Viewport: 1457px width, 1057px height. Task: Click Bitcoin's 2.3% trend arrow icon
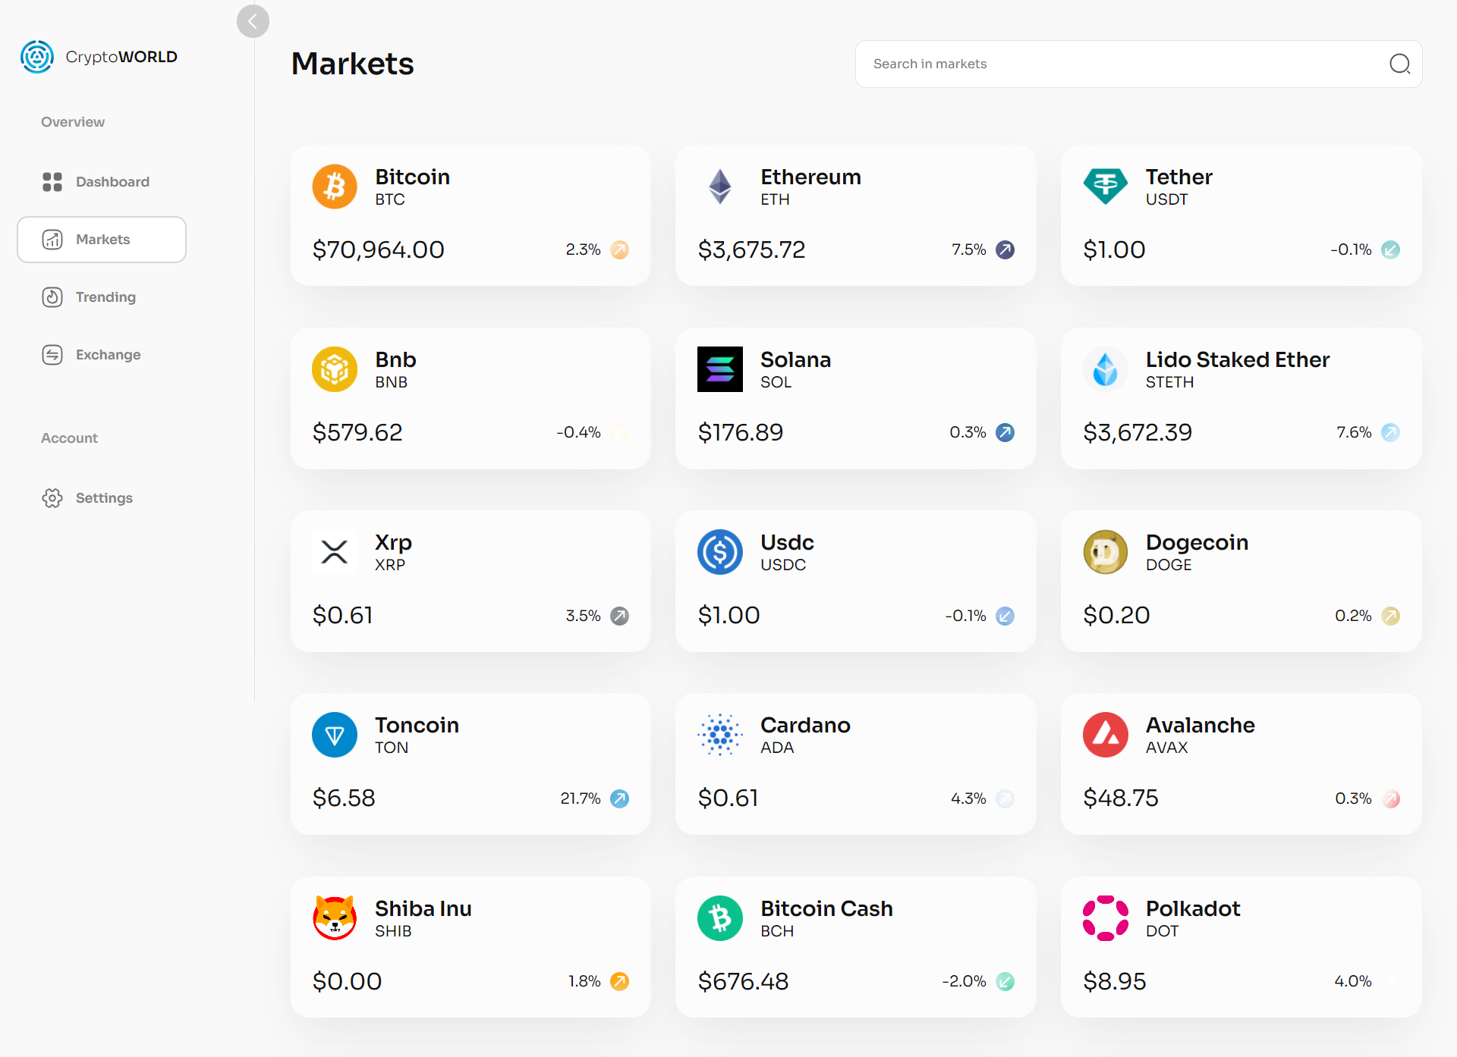point(620,249)
